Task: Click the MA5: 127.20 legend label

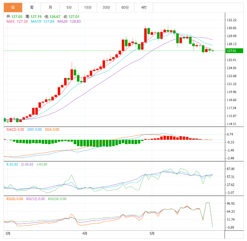Action: coord(17,21)
